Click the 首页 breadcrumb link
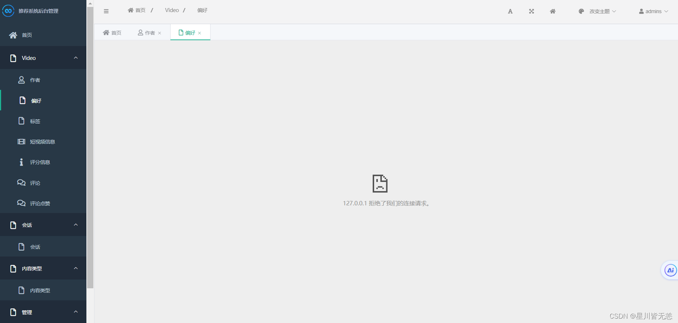 click(137, 10)
